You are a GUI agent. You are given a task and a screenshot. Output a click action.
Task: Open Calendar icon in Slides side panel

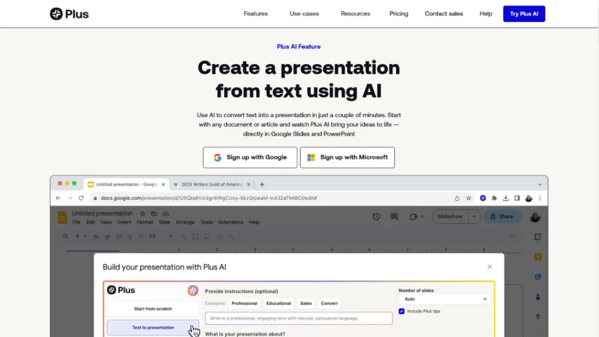coord(538,237)
